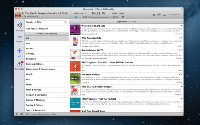
Task: Open NPR: TED Radio Hour Podcast
Action: (97, 87)
